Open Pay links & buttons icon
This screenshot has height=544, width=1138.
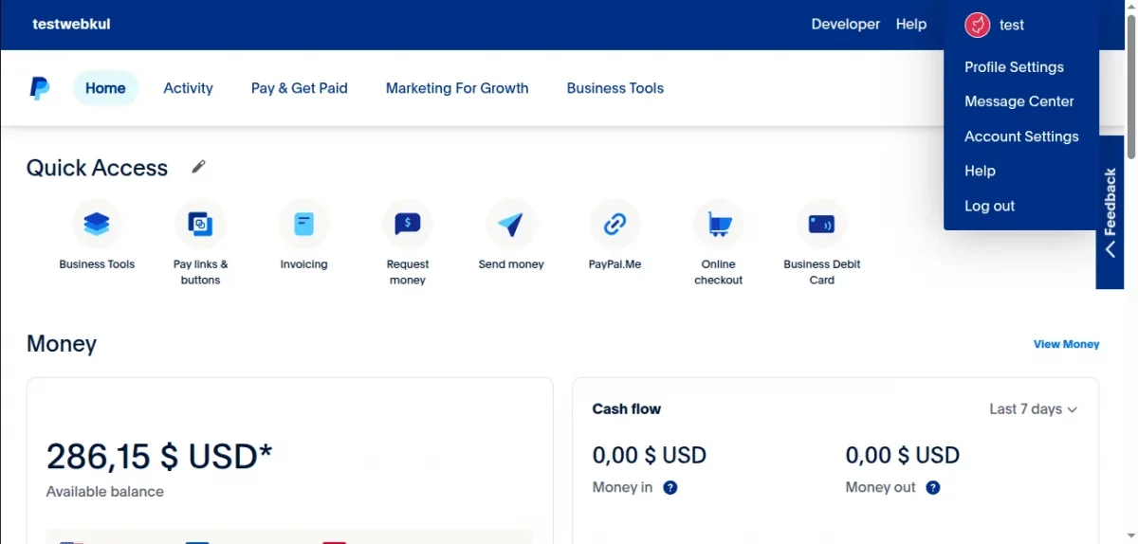tap(200, 225)
